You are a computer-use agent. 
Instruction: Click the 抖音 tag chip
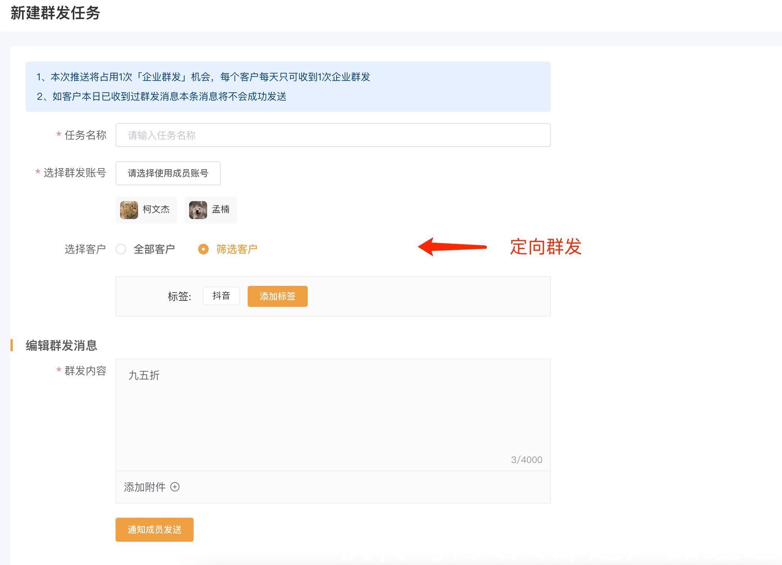coord(221,296)
